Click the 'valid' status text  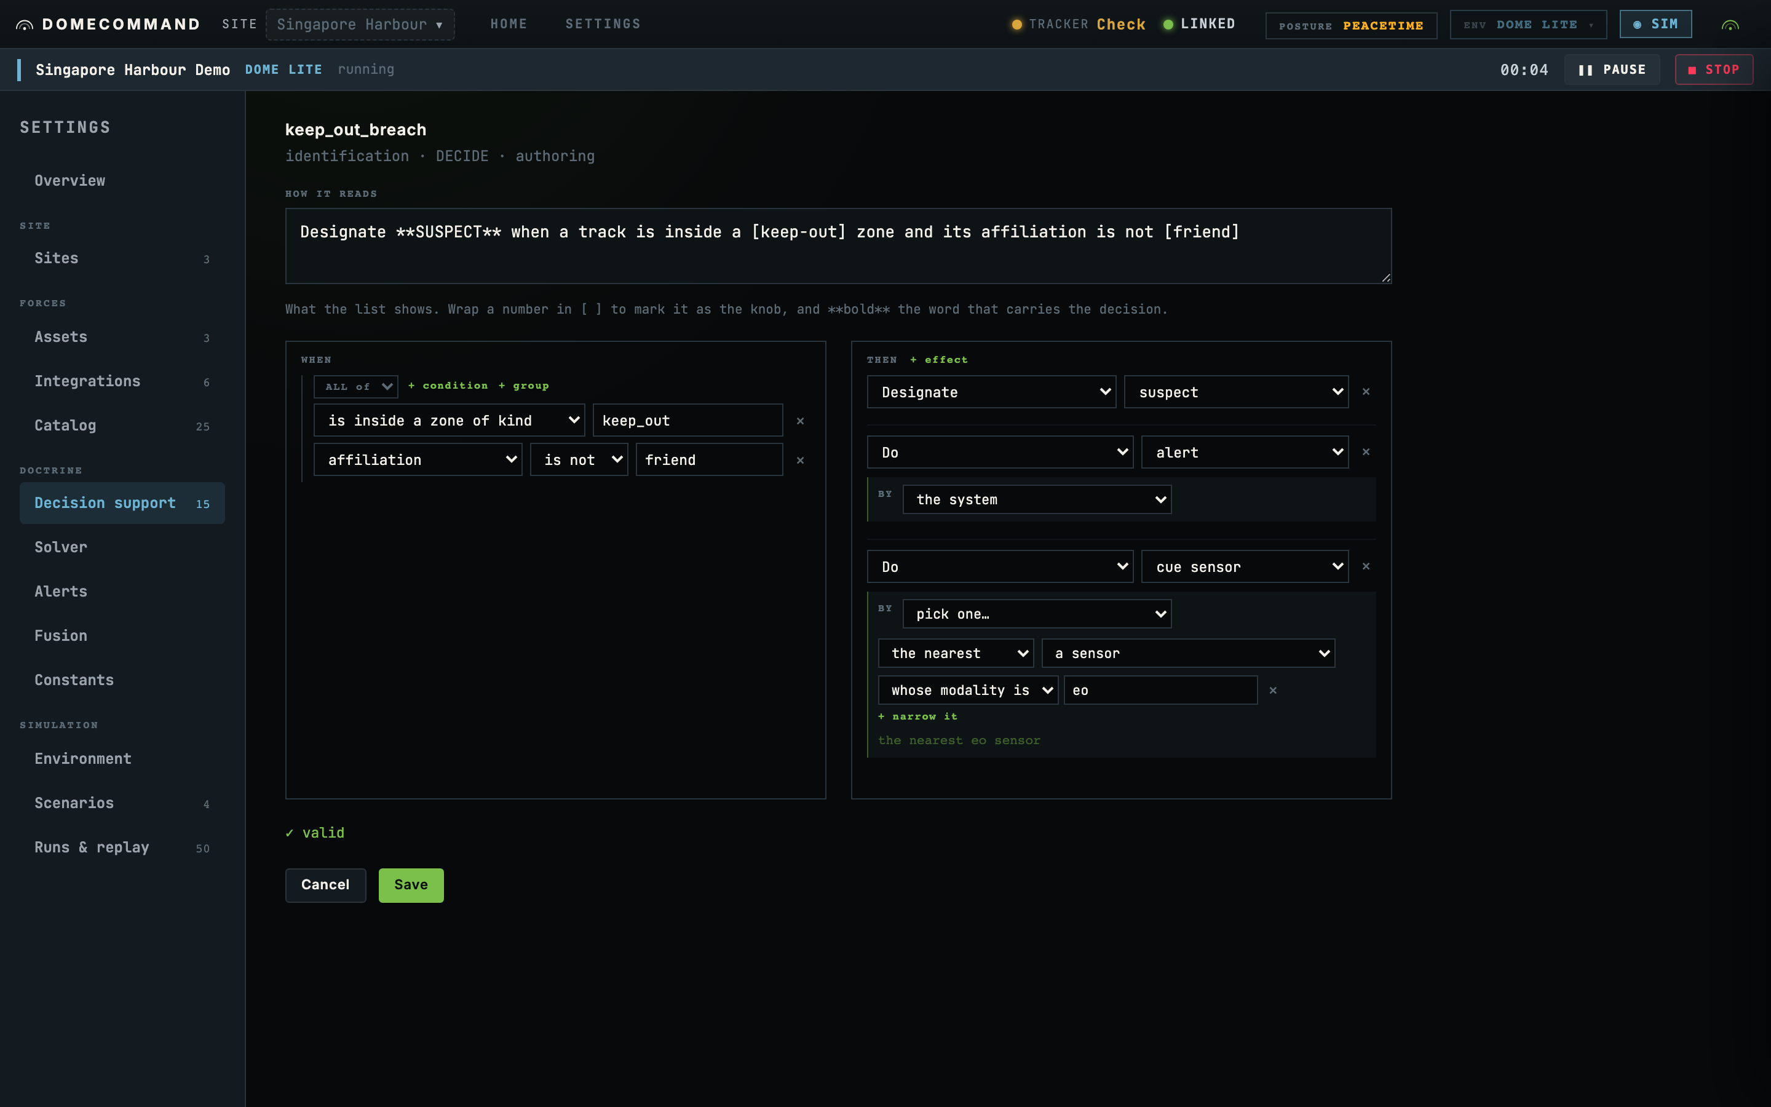[315, 833]
